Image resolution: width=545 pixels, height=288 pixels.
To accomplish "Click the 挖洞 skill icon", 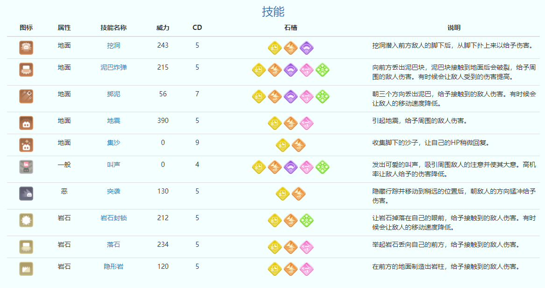I will 26,48.
